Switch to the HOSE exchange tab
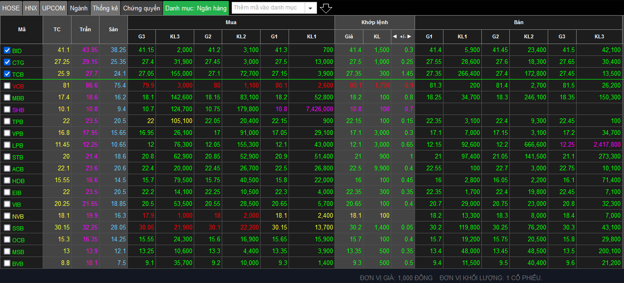Screen dimensions: 624x283 [x=11, y=8]
